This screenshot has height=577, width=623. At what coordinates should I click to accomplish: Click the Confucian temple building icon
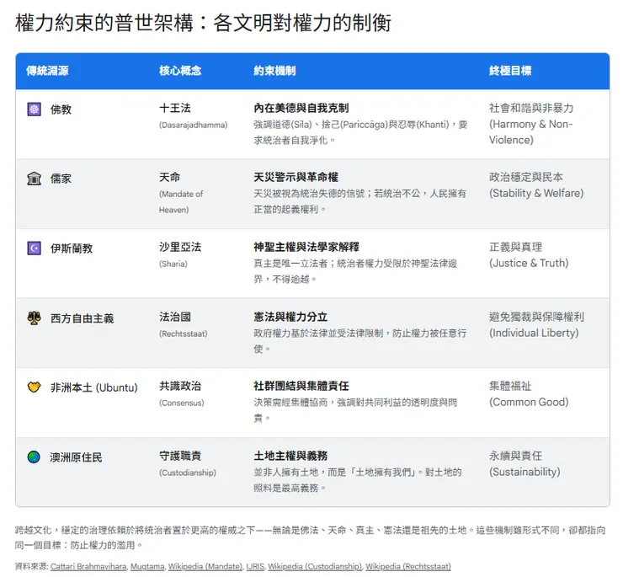pos(35,178)
